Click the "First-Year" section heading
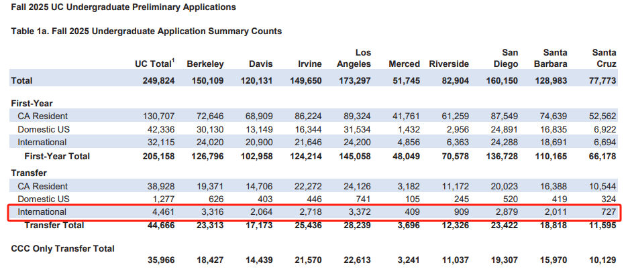This screenshot has width=626, height=269. click(x=32, y=104)
